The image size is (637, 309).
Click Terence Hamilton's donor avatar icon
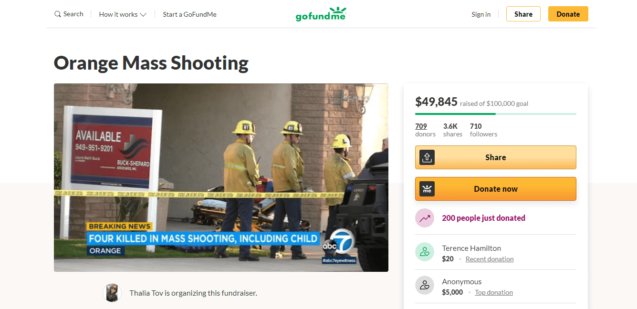click(x=425, y=252)
